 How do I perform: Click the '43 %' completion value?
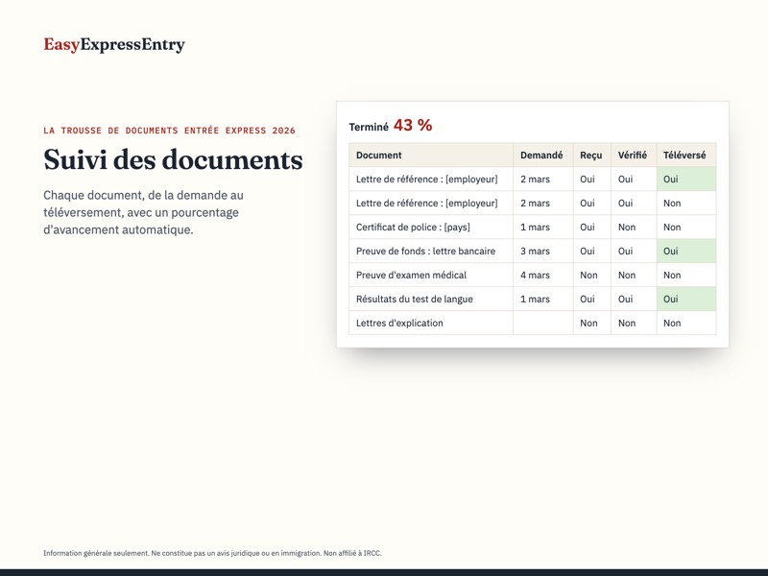[x=413, y=126]
